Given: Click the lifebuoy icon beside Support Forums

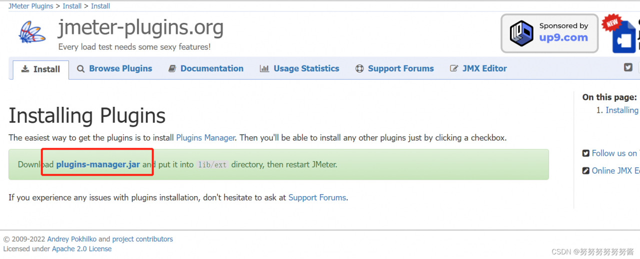Looking at the screenshot, I should [359, 69].
